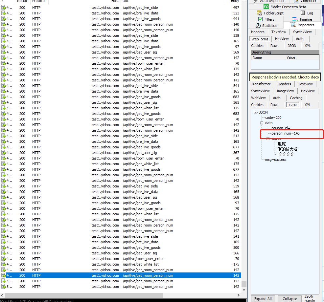The height and width of the screenshot is (302, 324).
Task: Select the msg=success JSON node
Action: pyautogui.click(x=276, y=160)
